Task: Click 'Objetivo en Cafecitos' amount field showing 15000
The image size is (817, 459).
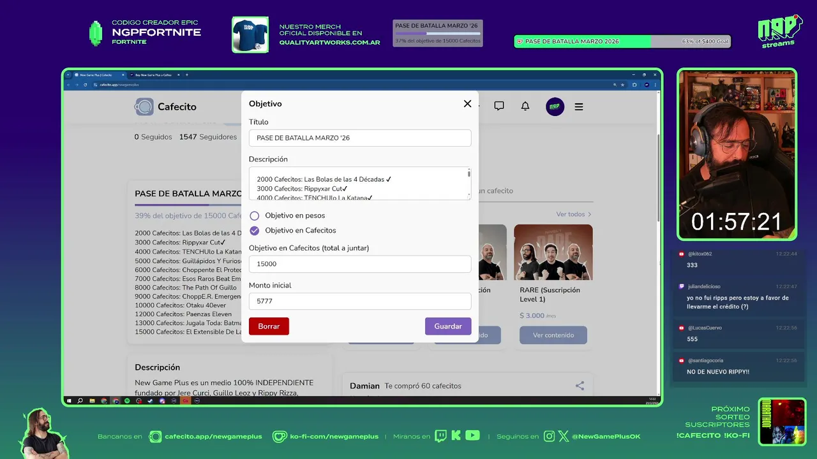Action: (x=360, y=264)
